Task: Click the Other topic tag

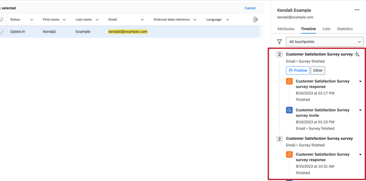Action: (318, 71)
